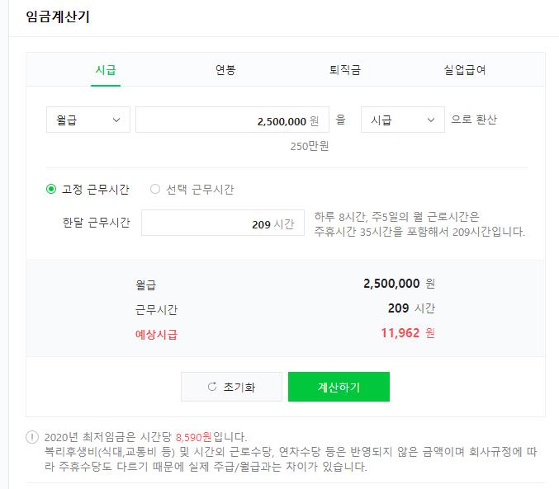
Task: Click the chevron arrow on 시급 dropdown
Action: [x=430, y=120]
